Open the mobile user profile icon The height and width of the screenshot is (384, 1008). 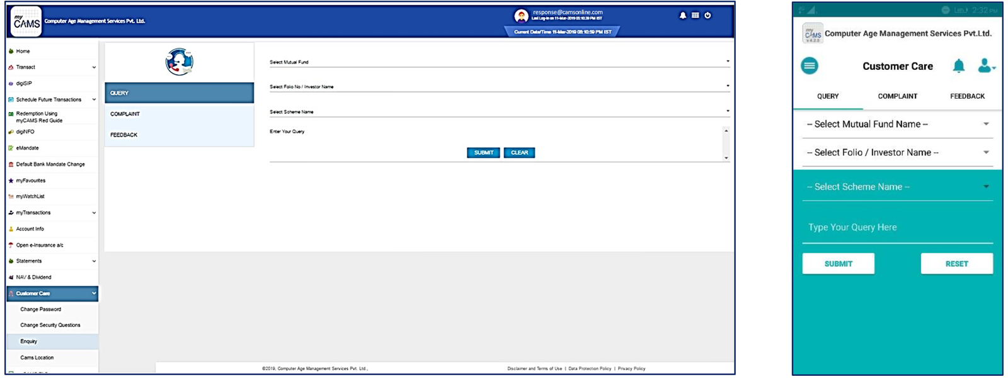pyautogui.click(x=985, y=66)
